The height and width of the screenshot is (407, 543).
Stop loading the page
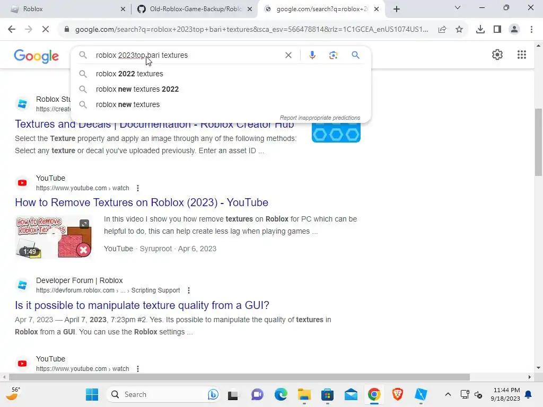(x=46, y=30)
